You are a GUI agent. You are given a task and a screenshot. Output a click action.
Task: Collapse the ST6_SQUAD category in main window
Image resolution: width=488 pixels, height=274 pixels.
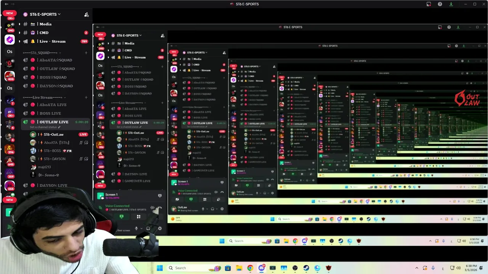coord(42,53)
